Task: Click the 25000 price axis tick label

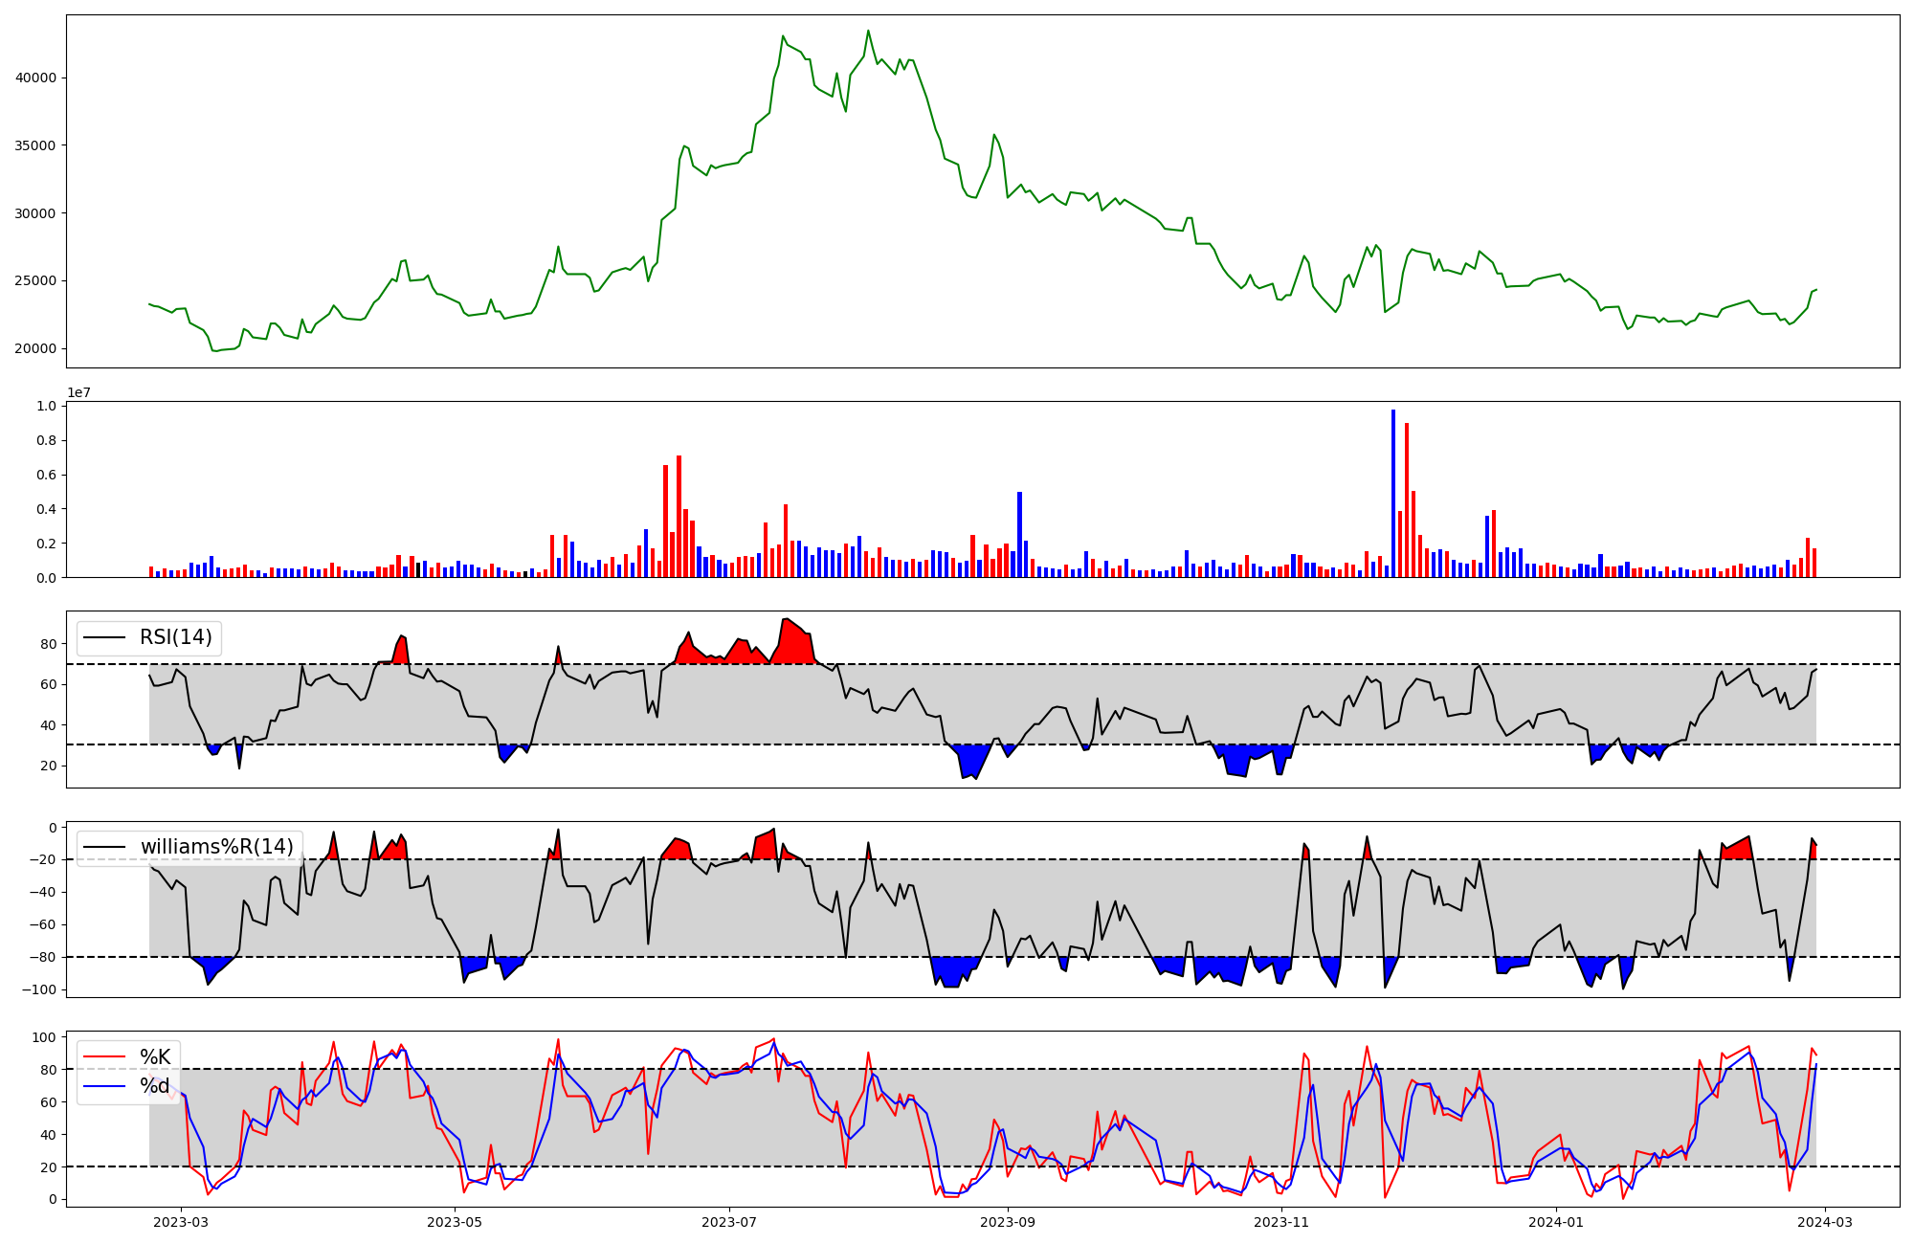Action: 36,281
